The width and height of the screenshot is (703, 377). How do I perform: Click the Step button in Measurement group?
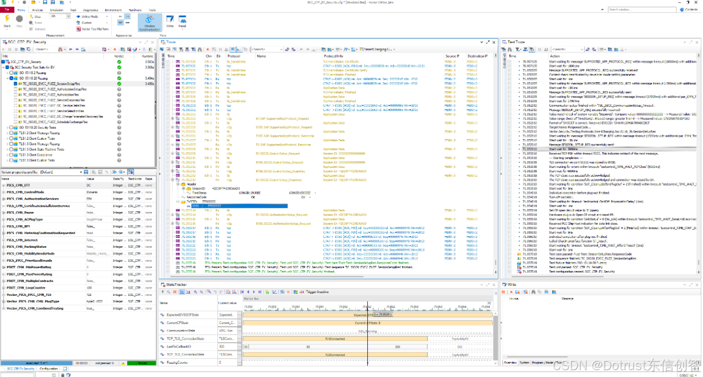(36, 17)
